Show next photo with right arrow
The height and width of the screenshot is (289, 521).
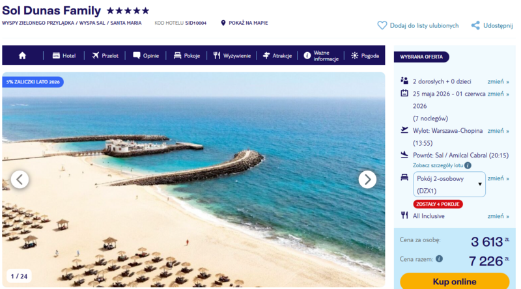click(x=367, y=180)
